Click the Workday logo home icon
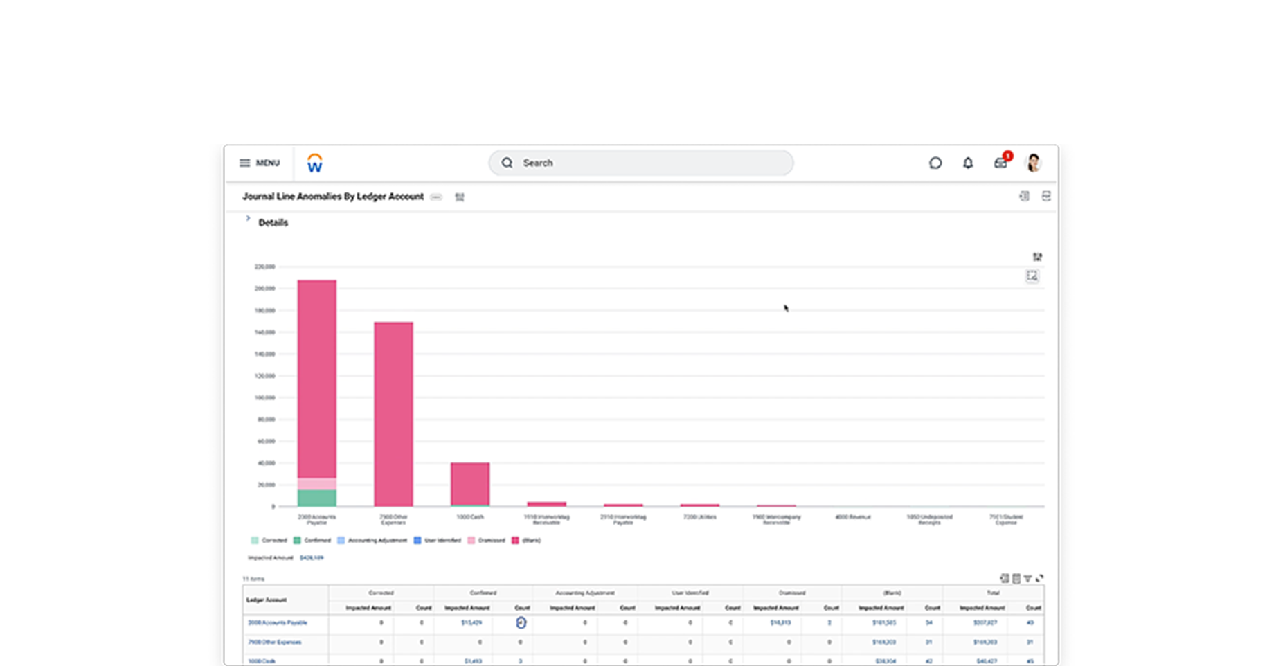1285x666 pixels. (x=314, y=163)
